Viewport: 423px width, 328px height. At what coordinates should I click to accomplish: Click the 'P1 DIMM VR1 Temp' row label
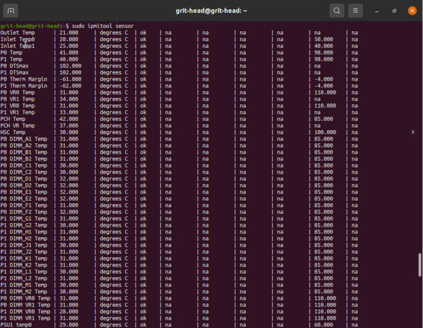(x=25, y=318)
